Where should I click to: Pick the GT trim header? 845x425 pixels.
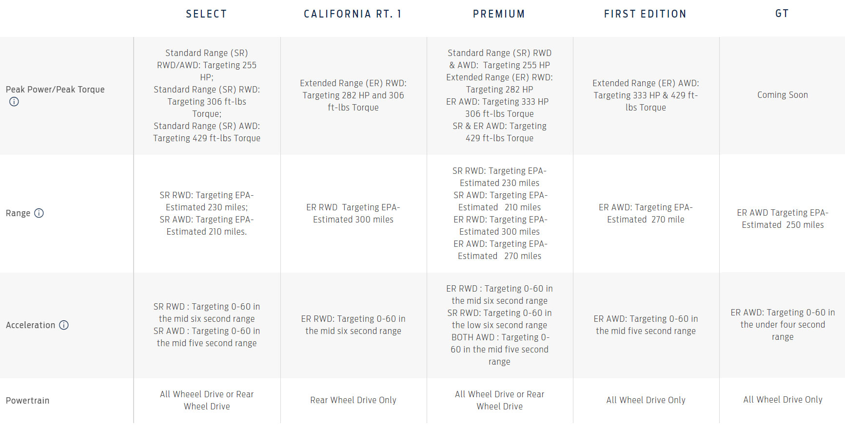(782, 14)
